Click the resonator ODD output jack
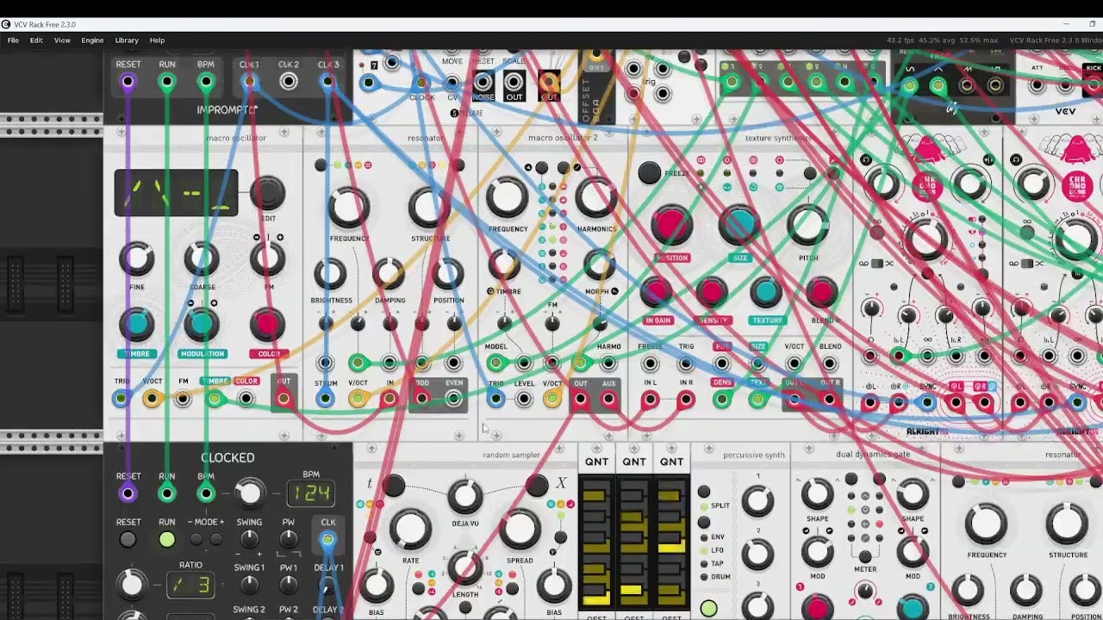 pyautogui.click(x=421, y=398)
